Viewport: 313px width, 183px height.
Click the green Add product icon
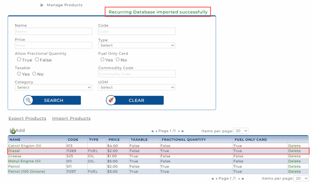point(13,131)
